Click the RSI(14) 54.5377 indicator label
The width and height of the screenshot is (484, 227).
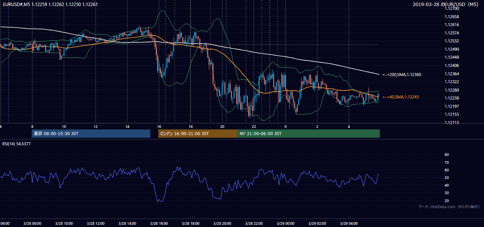(x=17, y=144)
